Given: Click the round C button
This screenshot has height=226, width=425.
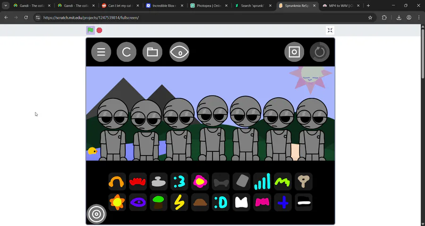Looking at the screenshot, I should pos(127,52).
